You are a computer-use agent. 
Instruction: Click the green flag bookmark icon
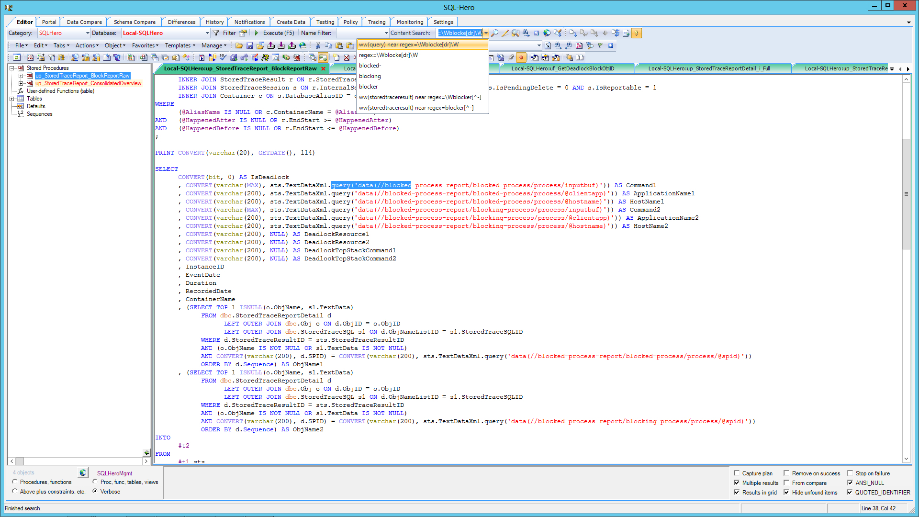[600, 45]
